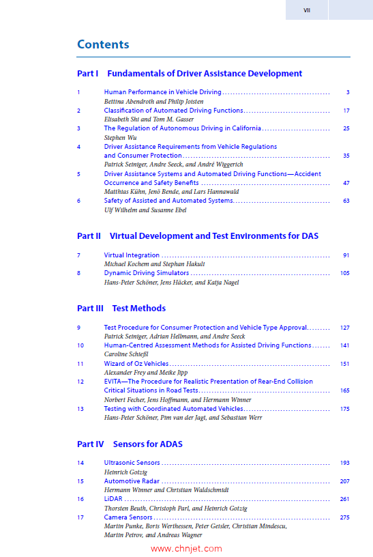Open The Regulation of Autonomous Driving in California
The image size is (373, 557).
(183, 128)
